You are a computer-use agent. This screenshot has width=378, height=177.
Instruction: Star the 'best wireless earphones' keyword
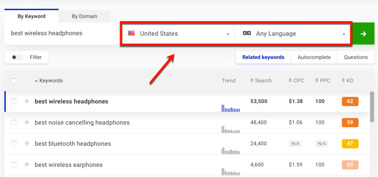pyautogui.click(x=27, y=165)
